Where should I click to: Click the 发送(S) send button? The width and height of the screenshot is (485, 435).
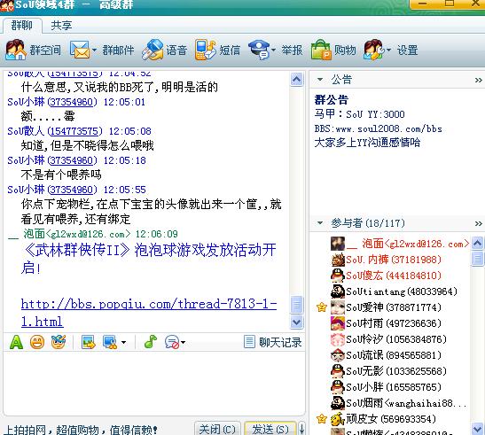[270, 429]
